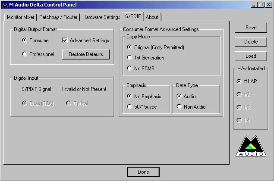Click 'Consumer Format Advanced Settings' group label

[161, 29]
